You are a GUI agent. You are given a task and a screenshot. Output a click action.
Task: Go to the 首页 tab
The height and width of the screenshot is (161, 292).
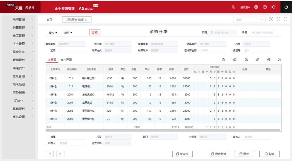coord(49,20)
